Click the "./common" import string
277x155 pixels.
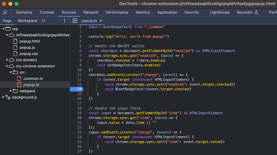(155, 27)
